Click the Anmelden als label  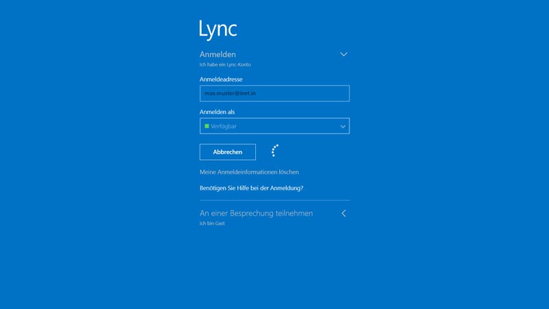[217, 112]
